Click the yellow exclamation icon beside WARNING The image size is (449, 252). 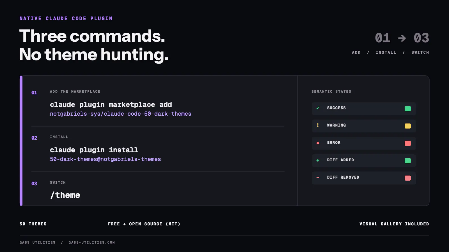click(318, 125)
